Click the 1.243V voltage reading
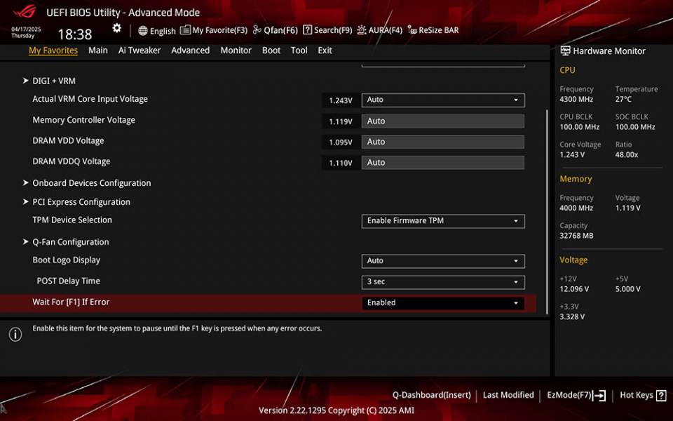The height and width of the screenshot is (421, 673). (341, 100)
